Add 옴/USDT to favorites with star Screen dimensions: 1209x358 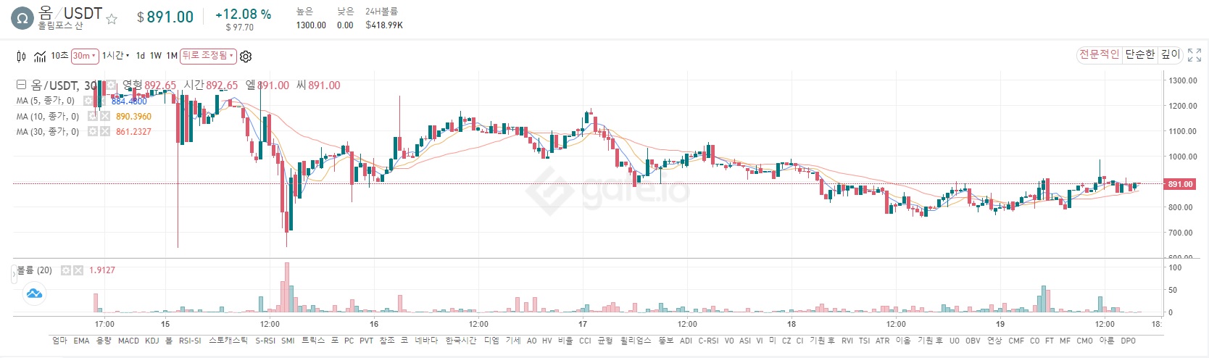(x=112, y=20)
